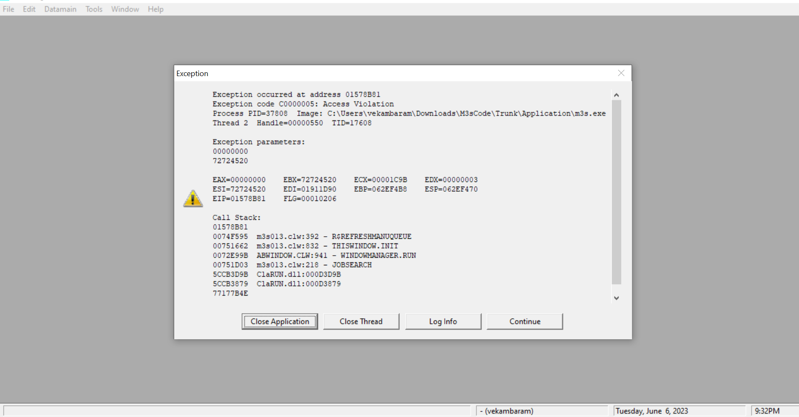Click the date panel showing June 6, 2023
799x417 pixels.
(x=678, y=411)
